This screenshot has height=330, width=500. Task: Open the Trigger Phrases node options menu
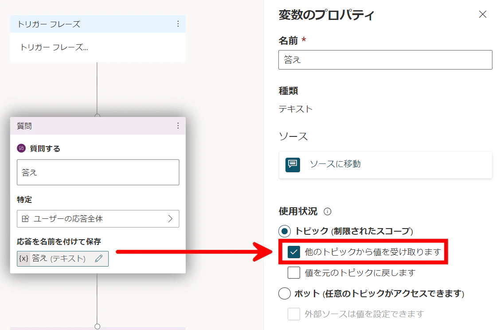pyautogui.click(x=178, y=24)
